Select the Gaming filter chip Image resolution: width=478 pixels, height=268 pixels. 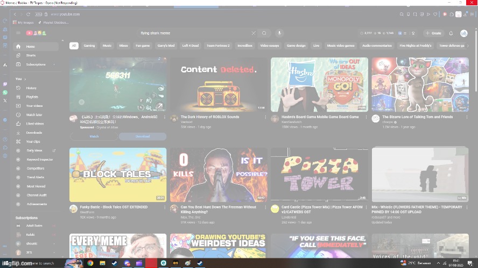click(x=89, y=46)
